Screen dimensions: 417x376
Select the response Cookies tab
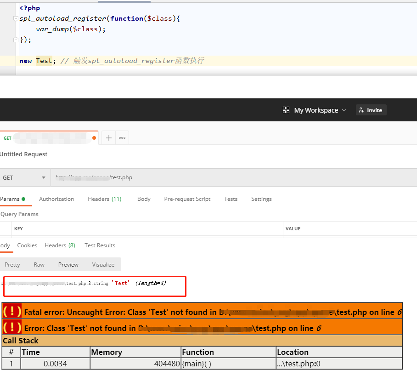pos(27,245)
